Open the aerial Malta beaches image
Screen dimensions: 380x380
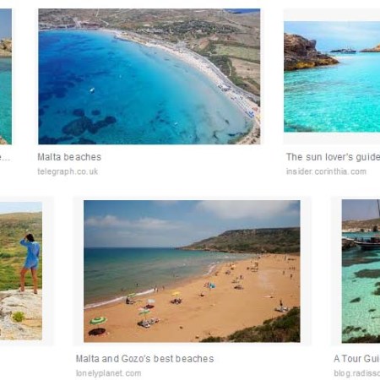(x=149, y=76)
